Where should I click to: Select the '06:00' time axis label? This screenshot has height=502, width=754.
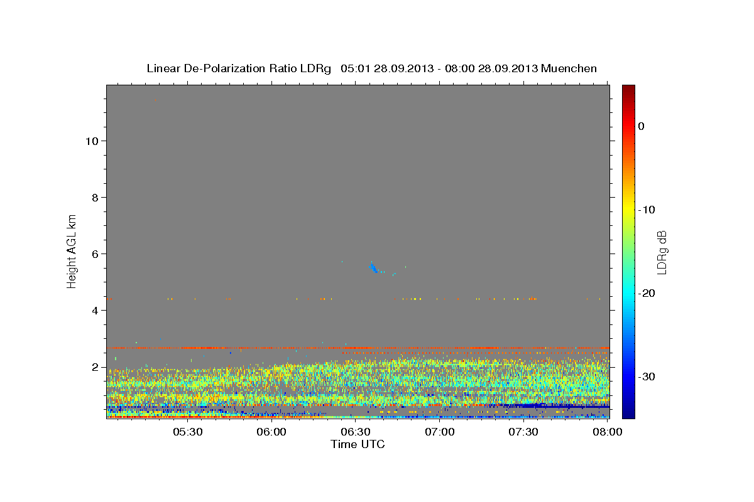tap(271, 432)
